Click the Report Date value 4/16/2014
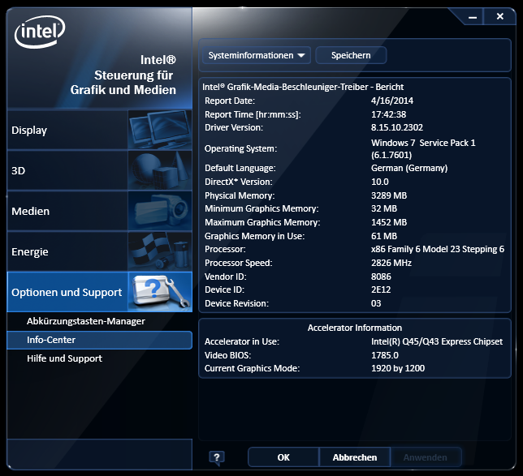This screenshot has height=476, width=523. tap(392, 101)
